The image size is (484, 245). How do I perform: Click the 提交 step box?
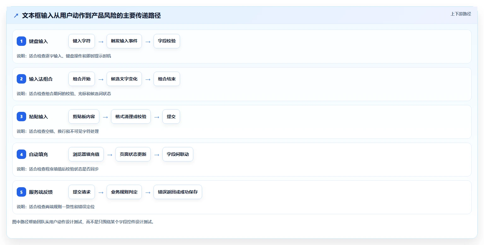[x=171, y=117]
